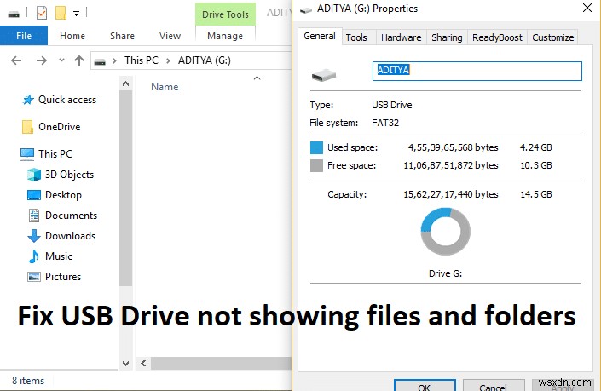Click the drive usage donut chart
This screenshot has height=391, width=601.
(445, 232)
